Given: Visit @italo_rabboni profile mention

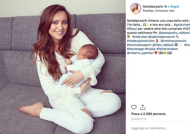Looking at the screenshot, I should 163,45.
